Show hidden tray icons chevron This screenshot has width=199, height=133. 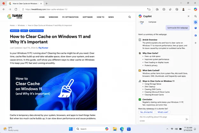click(x=167, y=129)
